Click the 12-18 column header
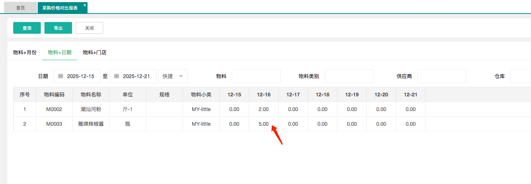Viewport: 531px width, 184px height. click(x=322, y=95)
